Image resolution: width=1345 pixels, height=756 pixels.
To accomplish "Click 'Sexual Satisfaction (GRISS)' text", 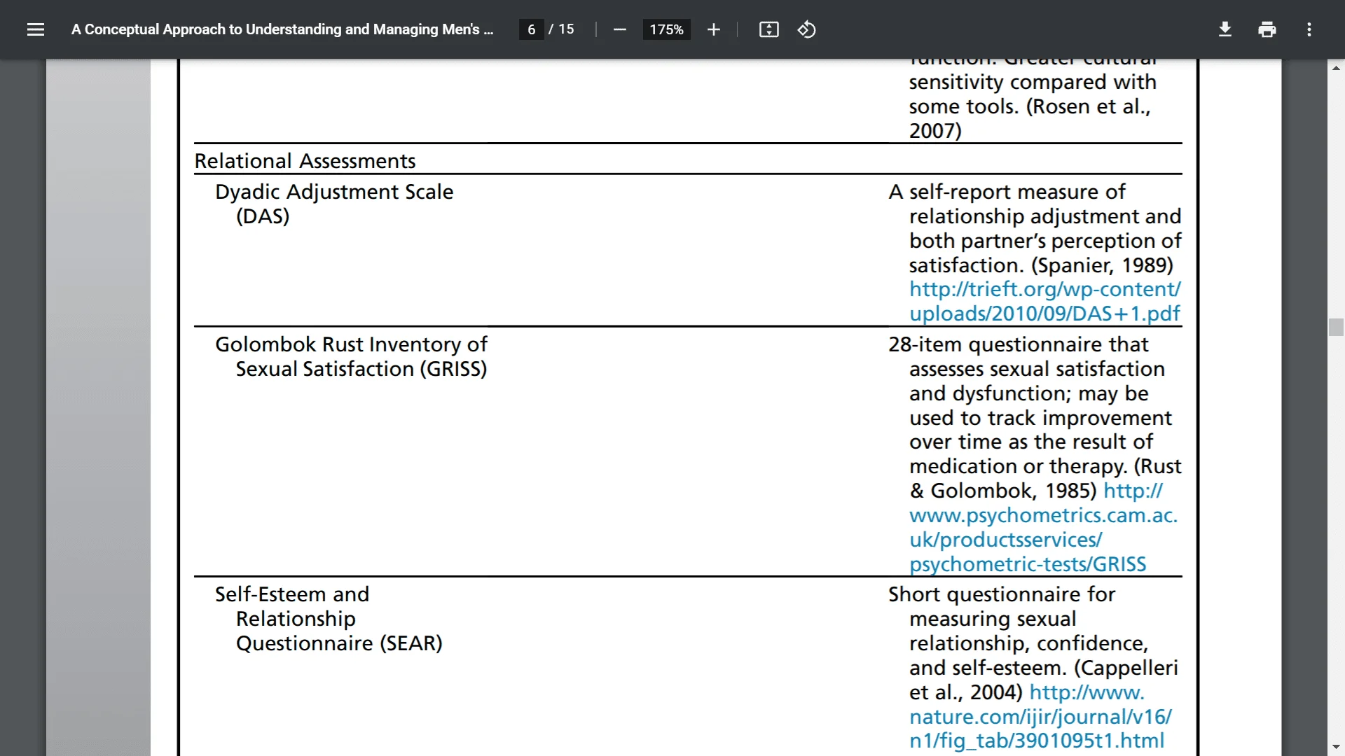I will coord(361,369).
